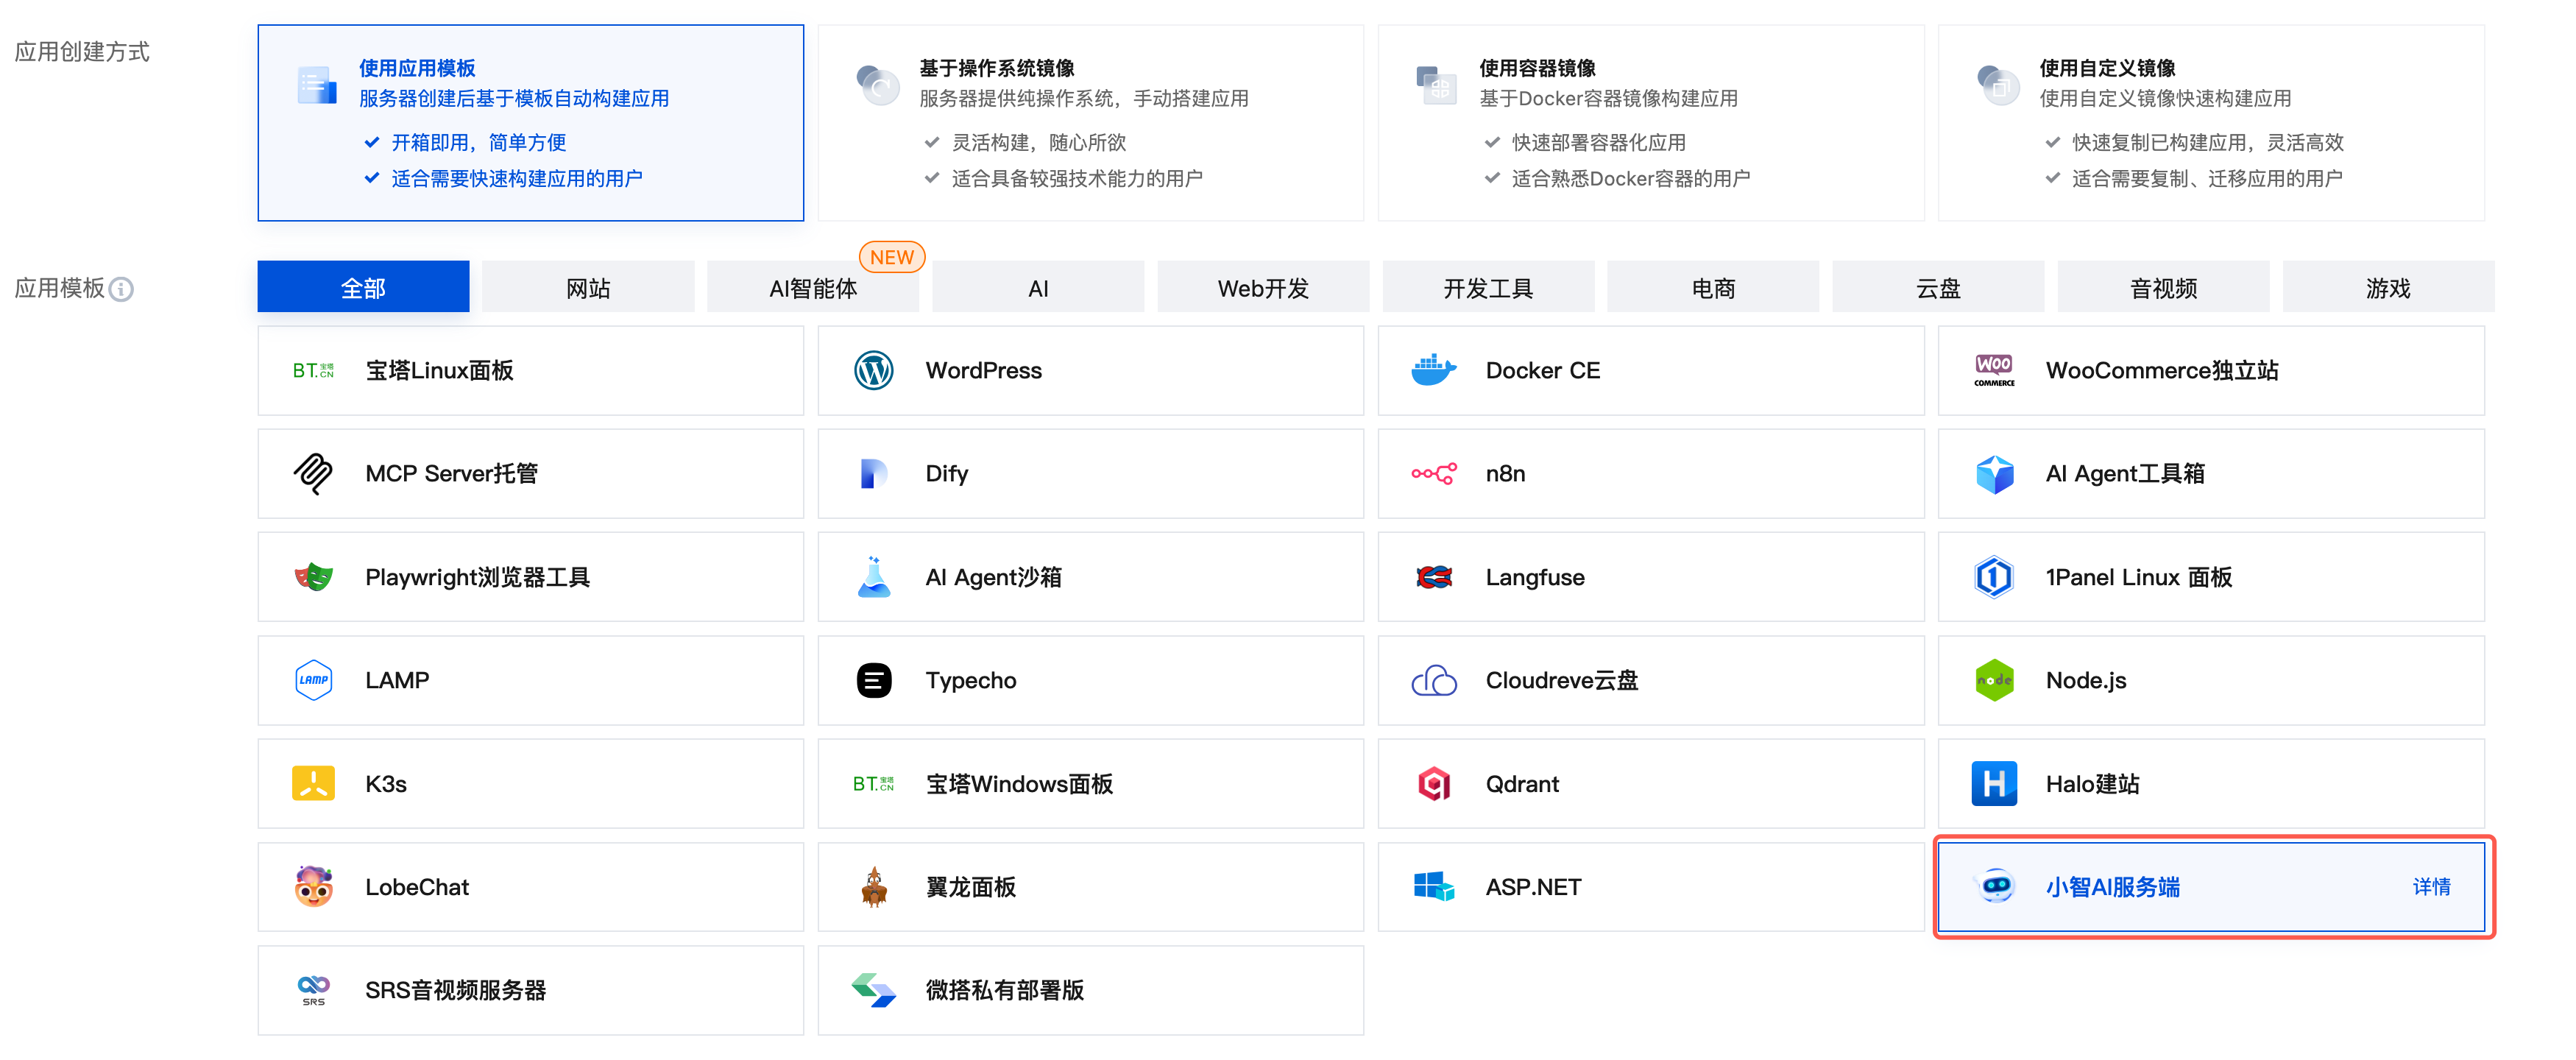Switch to the 开发工具 tab
Screen dimensions: 2576x1060
1487,289
